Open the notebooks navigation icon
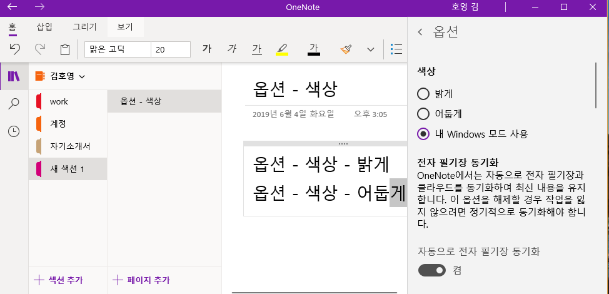This screenshot has height=294, width=609. (x=14, y=76)
